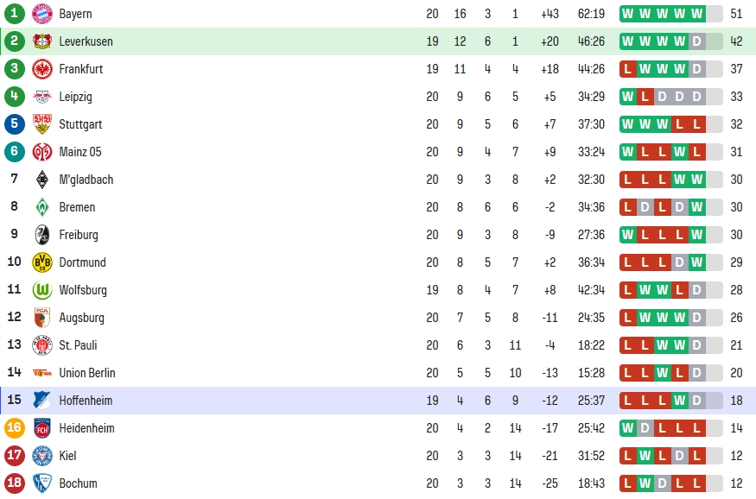The height and width of the screenshot is (499, 756).
Task: Click the Stuttgart club crest icon
Action: 42,124
